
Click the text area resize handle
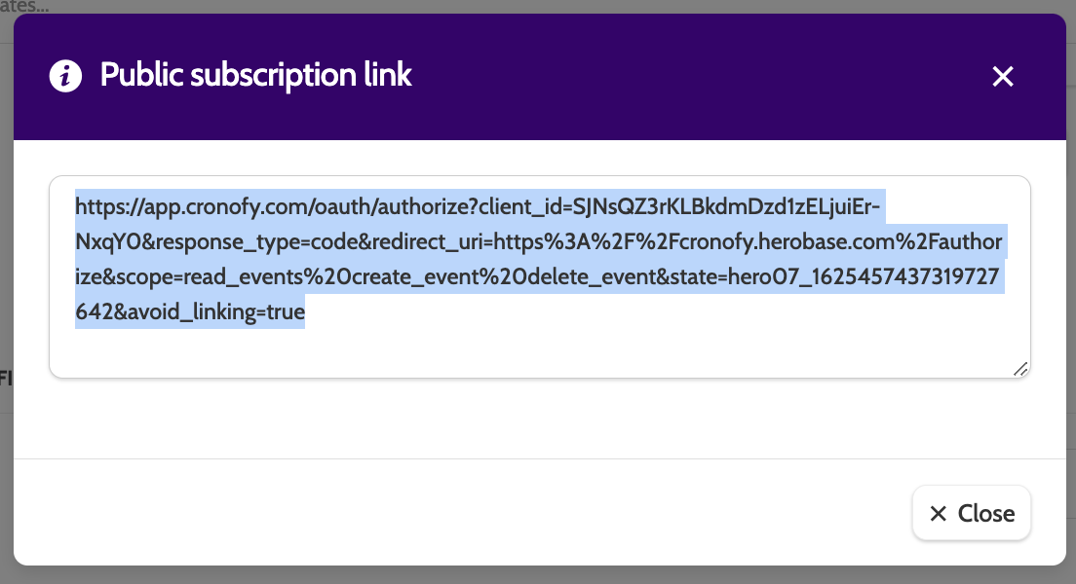pyautogui.click(x=1020, y=369)
